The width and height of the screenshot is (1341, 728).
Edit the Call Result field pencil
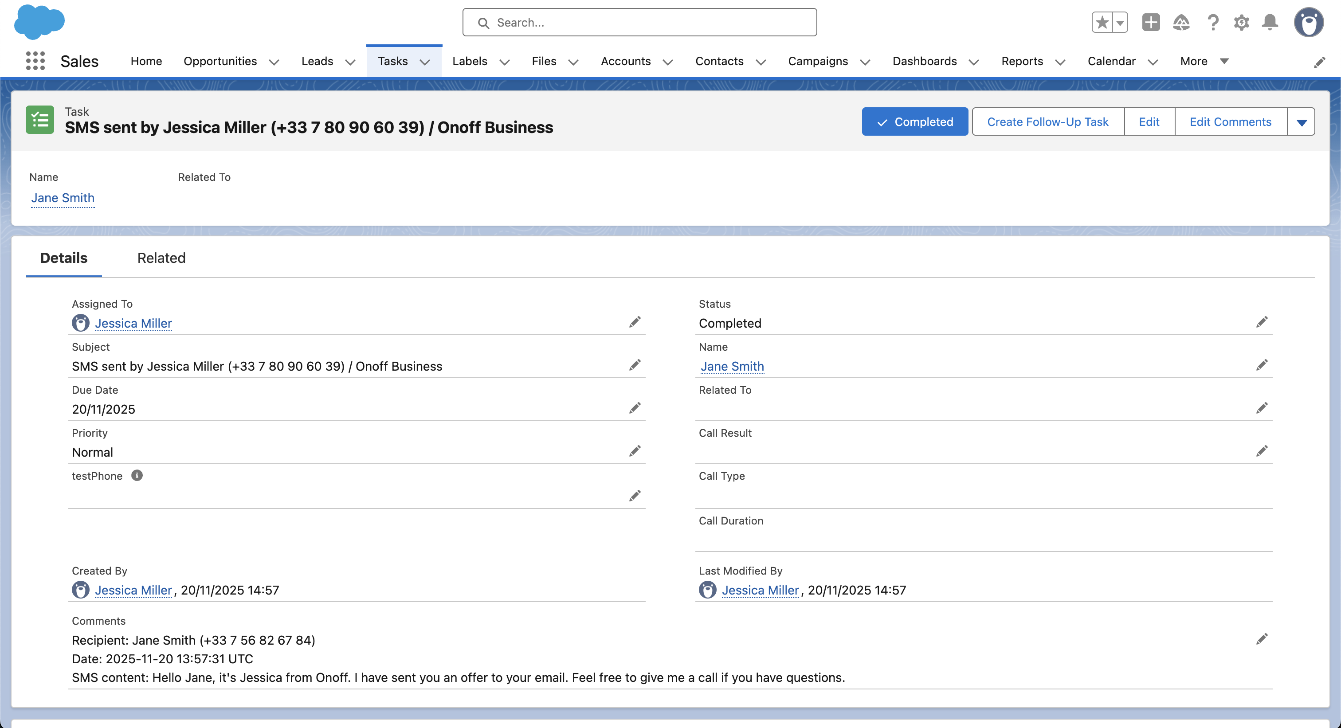pyautogui.click(x=1262, y=451)
